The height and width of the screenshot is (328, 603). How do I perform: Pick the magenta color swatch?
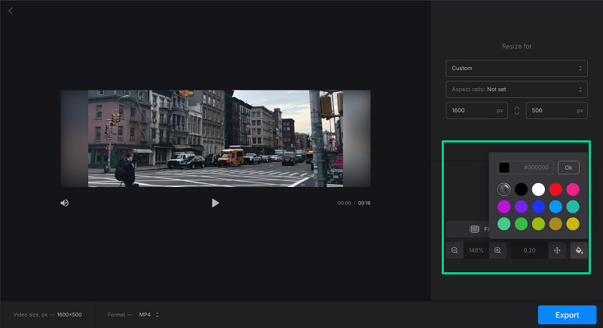coord(504,207)
